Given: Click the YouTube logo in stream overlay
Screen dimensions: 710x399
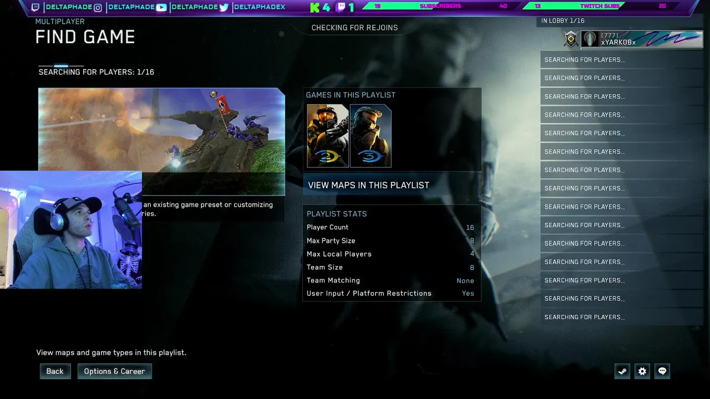Looking at the screenshot, I should click(161, 7).
